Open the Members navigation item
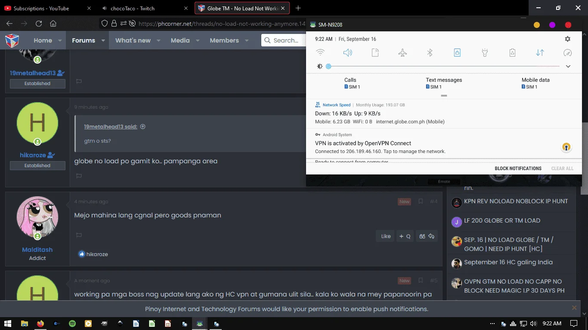Viewport: 588px width, 330px height. pyautogui.click(x=224, y=40)
